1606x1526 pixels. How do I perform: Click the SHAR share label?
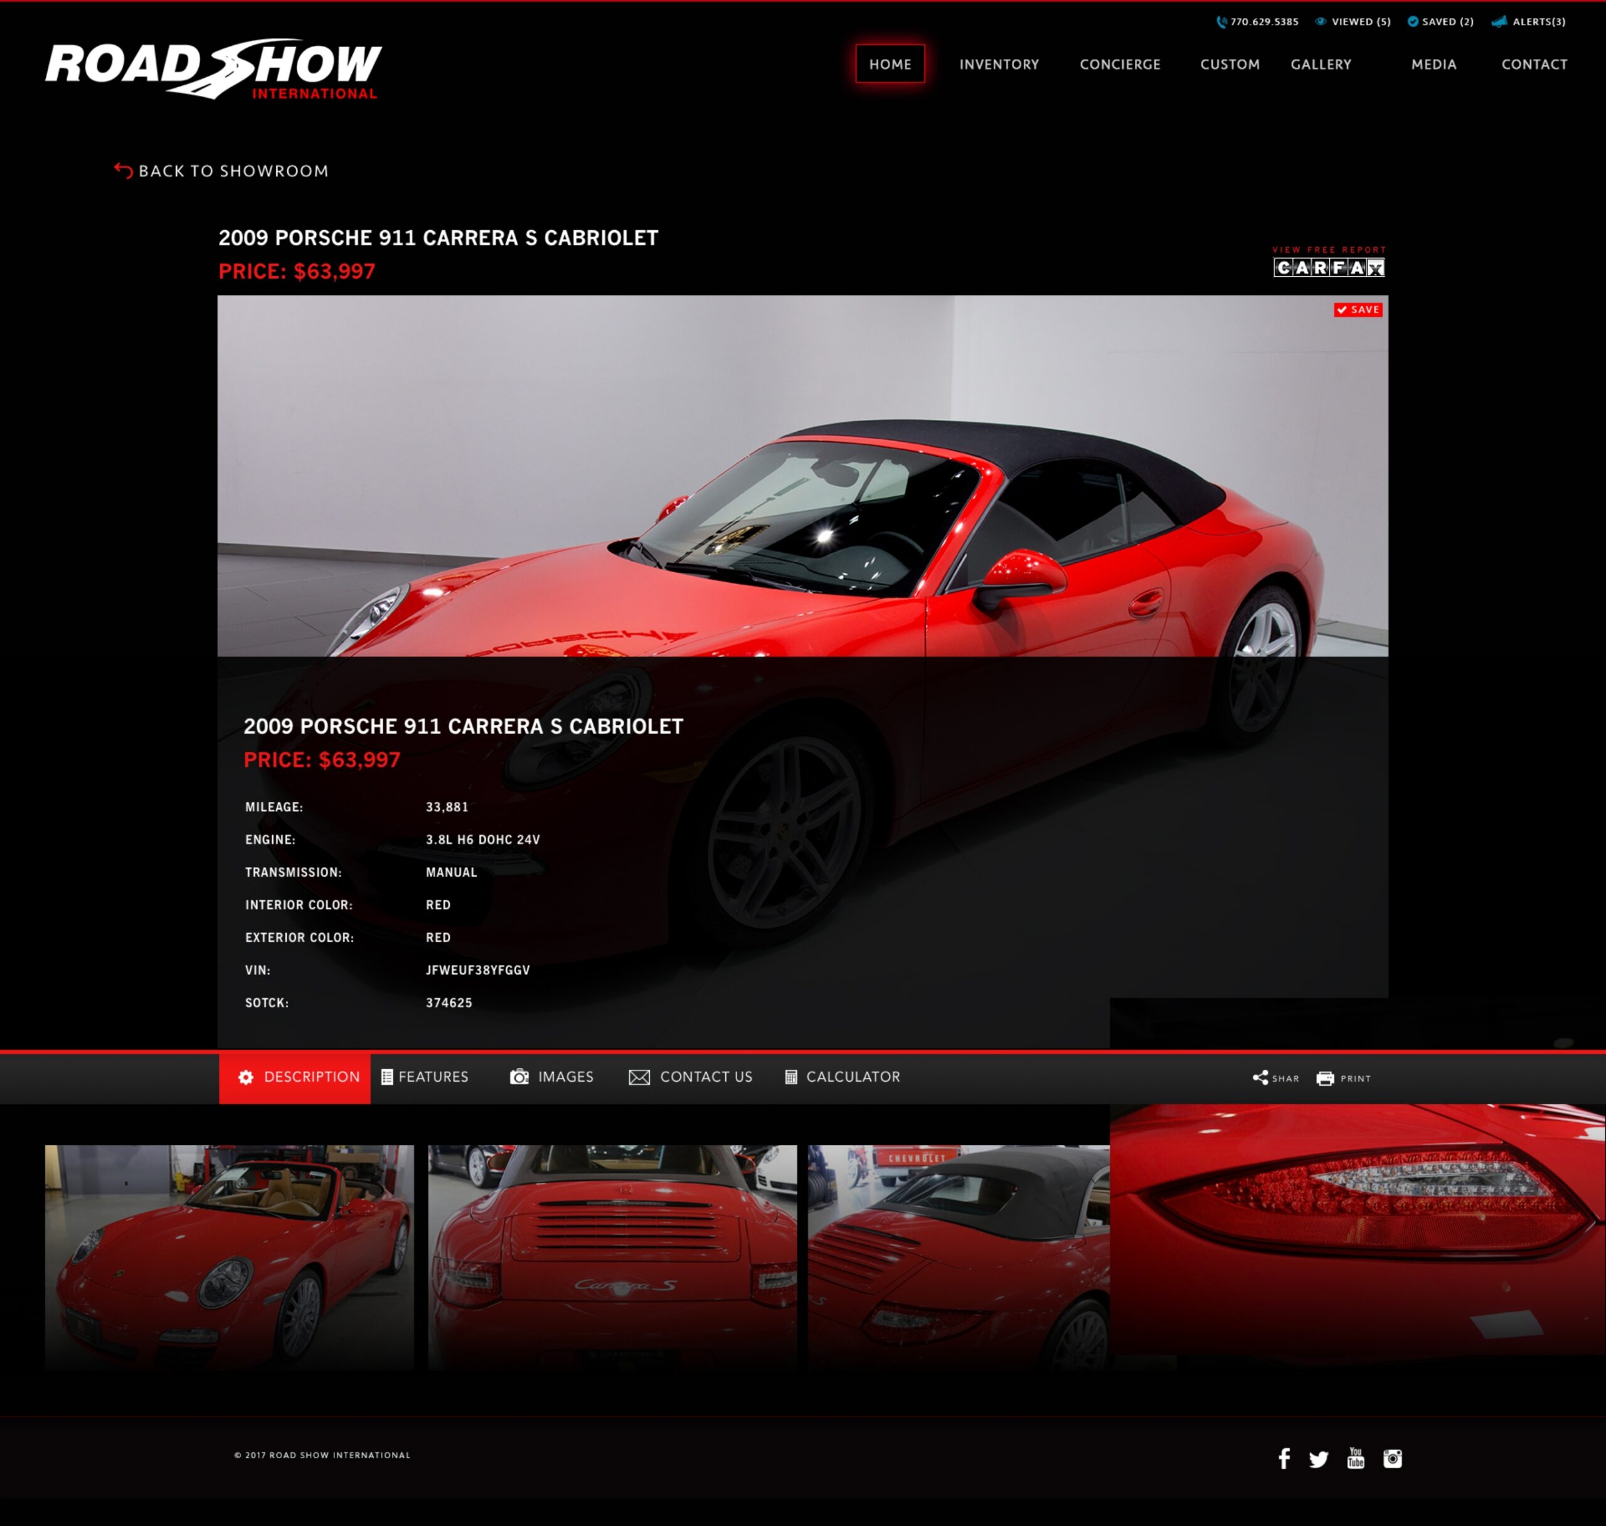click(x=1285, y=1079)
